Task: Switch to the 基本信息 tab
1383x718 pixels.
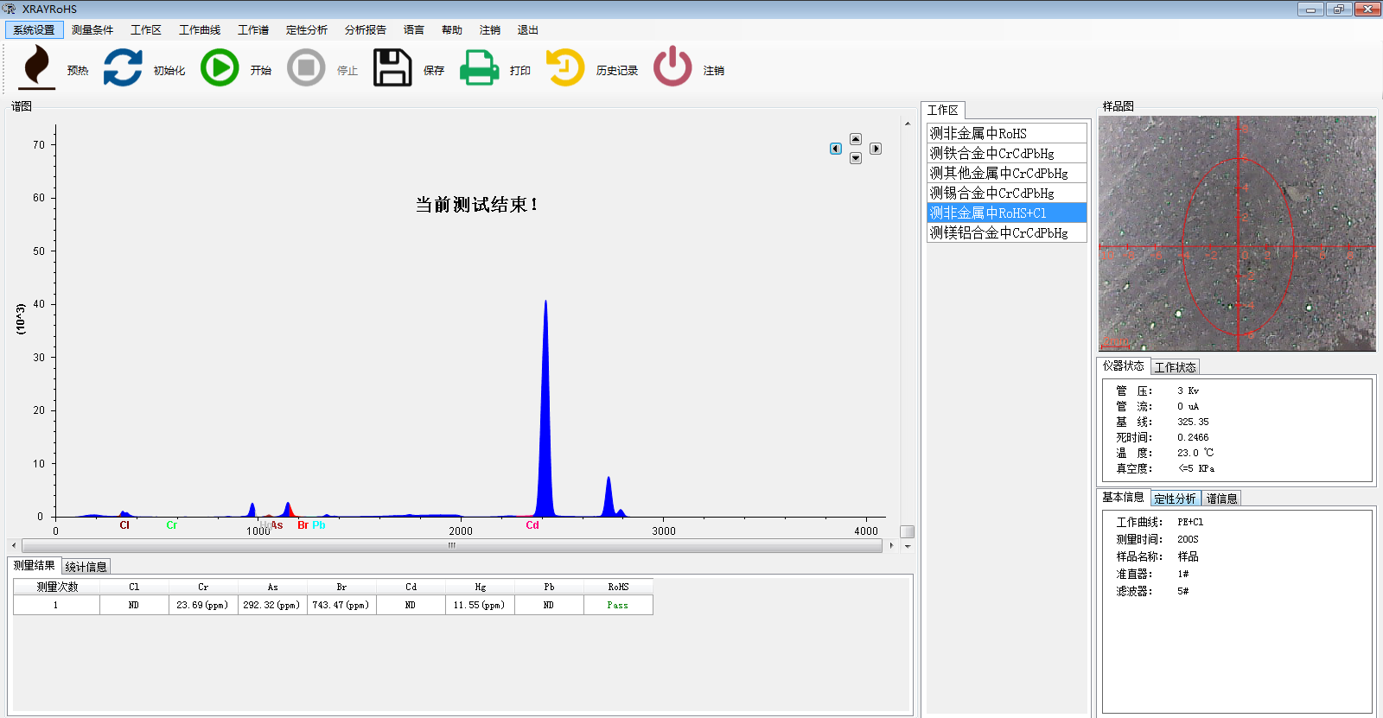Action: [1124, 497]
